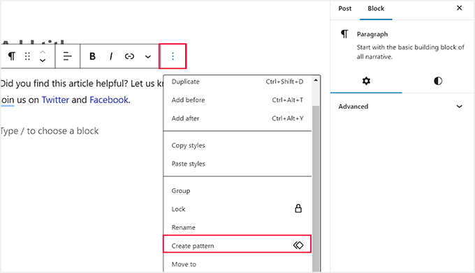Image resolution: width=475 pixels, height=273 pixels.
Task: Click the Paragraph pilcrow icon in sidebar
Action: [344, 34]
